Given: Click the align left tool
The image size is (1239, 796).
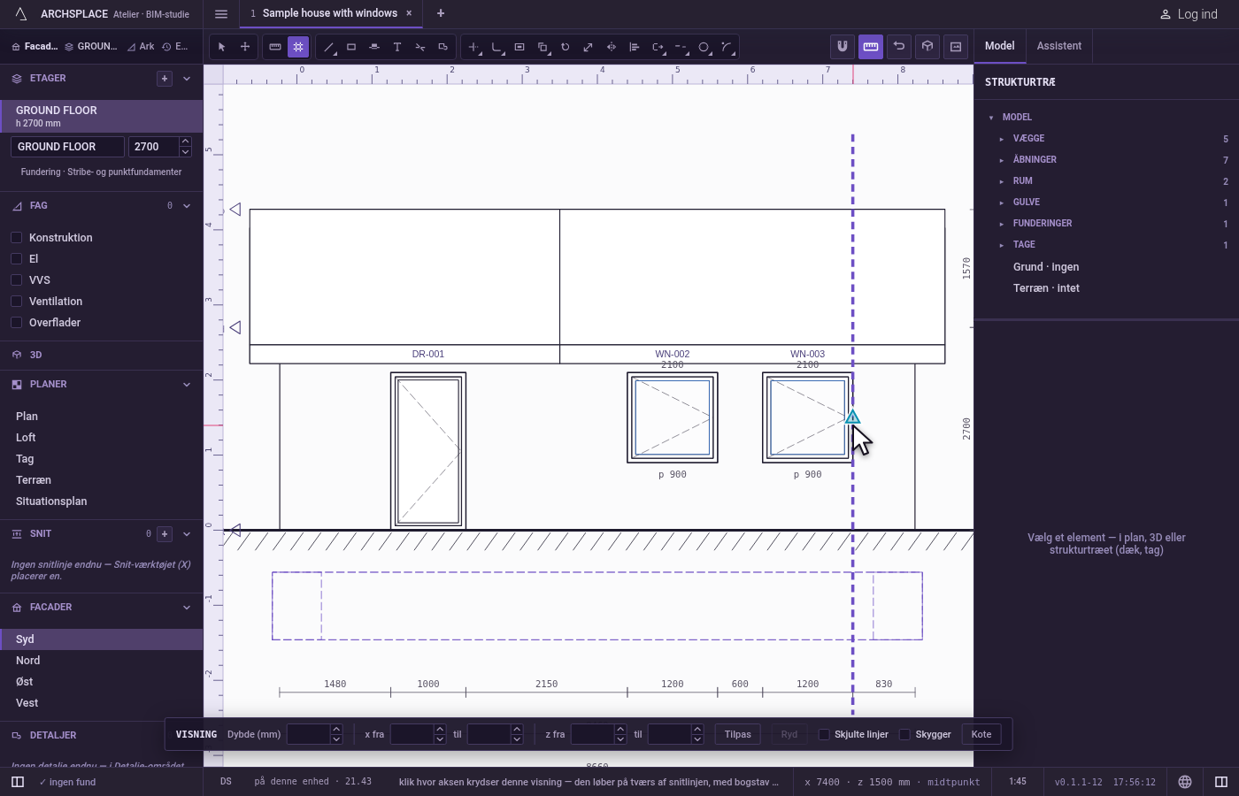Looking at the screenshot, I should coord(635,47).
